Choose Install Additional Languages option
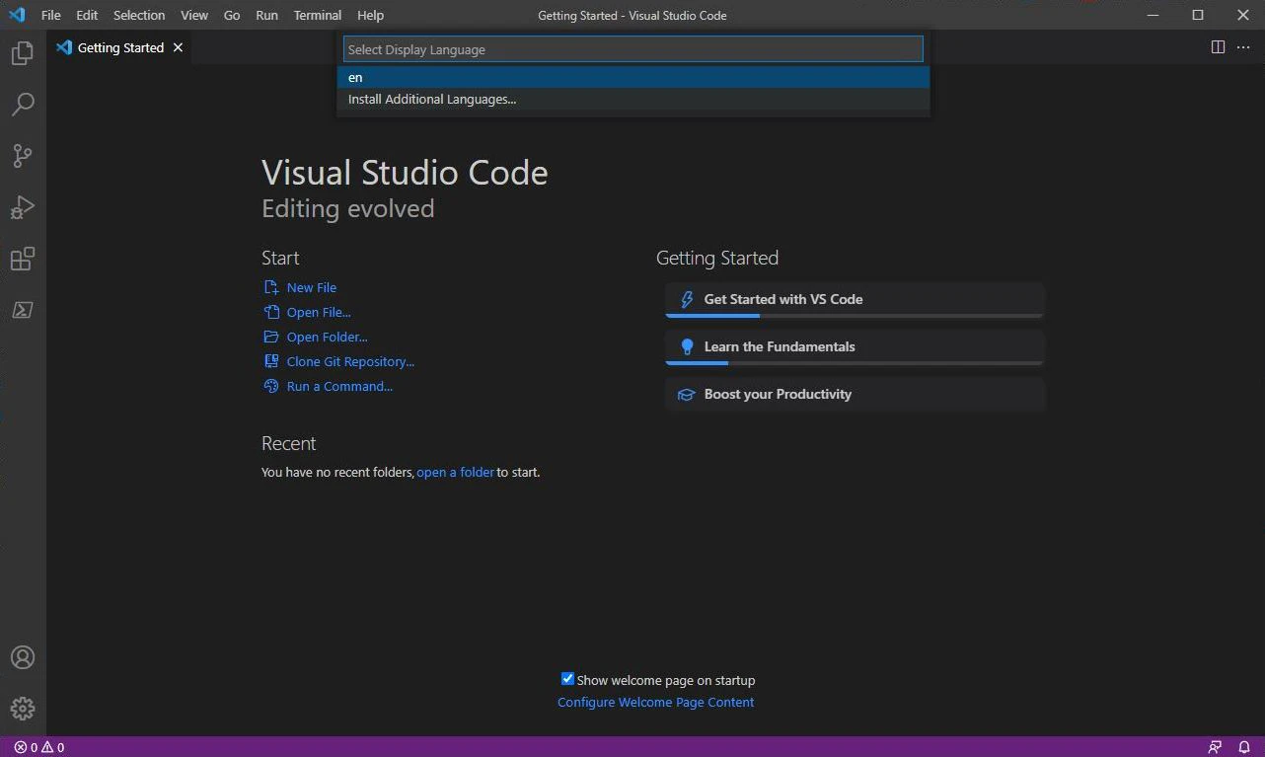The image size is (1265, 757). pos(633,99)
